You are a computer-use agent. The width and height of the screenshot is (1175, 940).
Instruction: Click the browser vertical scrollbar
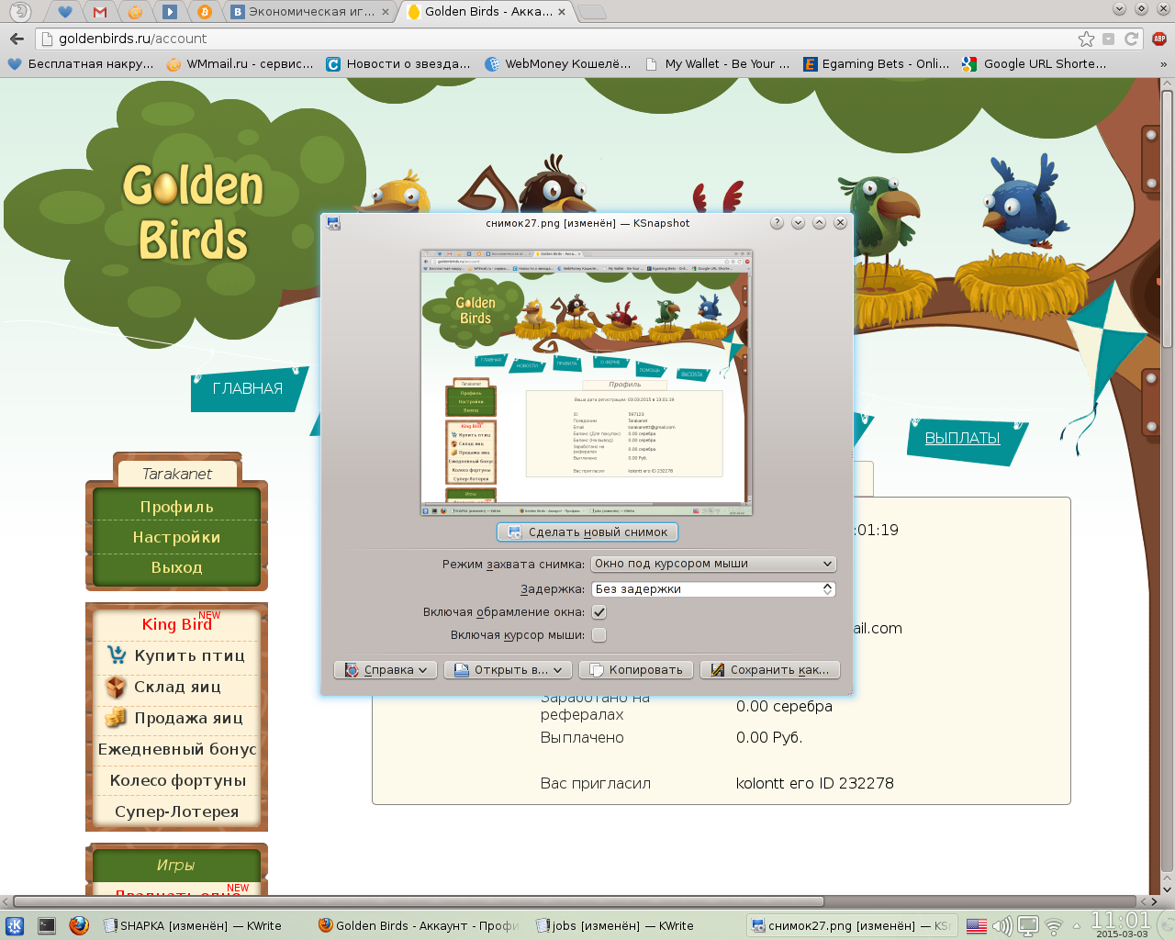click(1168, 218)
